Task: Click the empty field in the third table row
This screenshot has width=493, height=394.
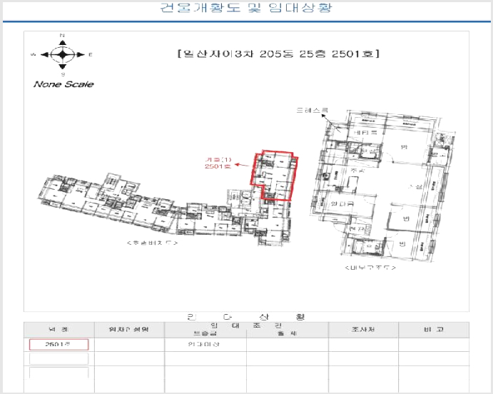Action: tap(59, 373)
